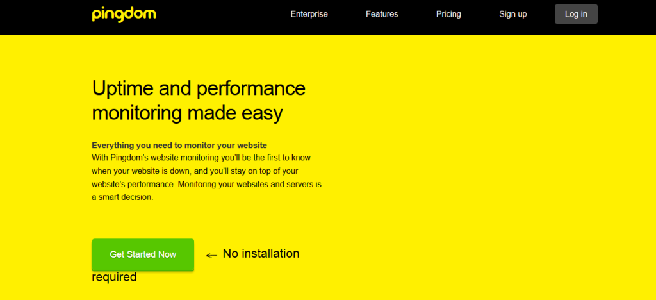Select the bold 'Everything you need' subheading
656x300 pixels.
179,145
